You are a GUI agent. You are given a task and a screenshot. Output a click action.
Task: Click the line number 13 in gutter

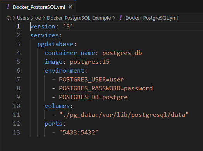pos(17,133)
